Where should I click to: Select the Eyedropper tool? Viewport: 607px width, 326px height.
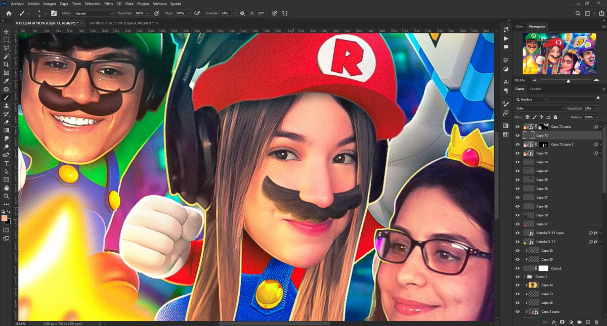pos(7,81)
